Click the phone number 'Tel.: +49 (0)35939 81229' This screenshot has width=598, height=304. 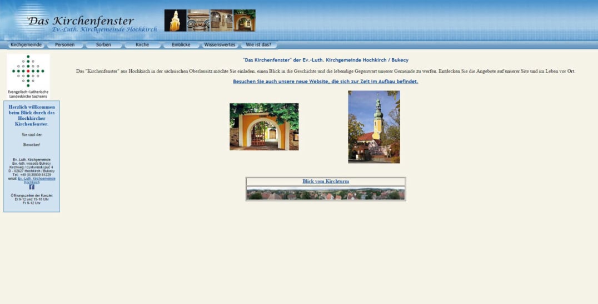(32, 175)
